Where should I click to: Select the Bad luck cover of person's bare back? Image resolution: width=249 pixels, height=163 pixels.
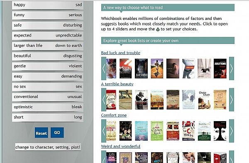(173, 68)
